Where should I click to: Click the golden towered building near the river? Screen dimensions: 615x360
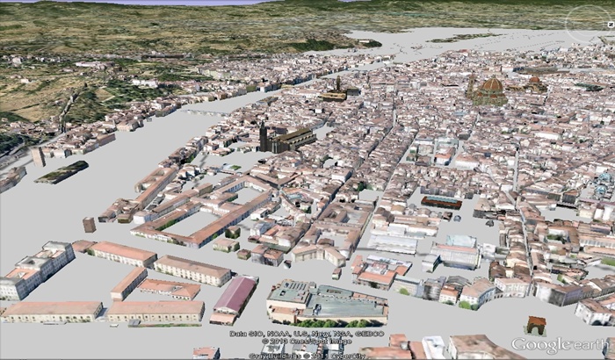pos(336,92)
